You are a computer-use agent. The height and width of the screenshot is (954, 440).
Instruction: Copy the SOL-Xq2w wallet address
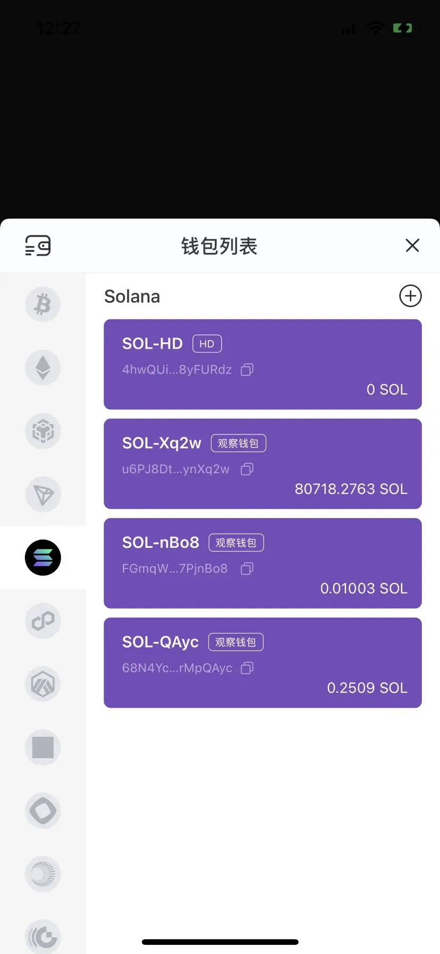247,469
